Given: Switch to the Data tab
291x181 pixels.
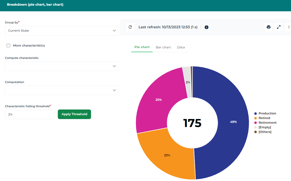Looking at the screenshot, I should [181, 47].
